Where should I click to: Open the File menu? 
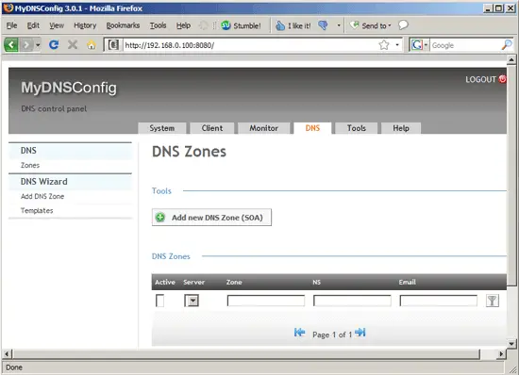point(11,25)
